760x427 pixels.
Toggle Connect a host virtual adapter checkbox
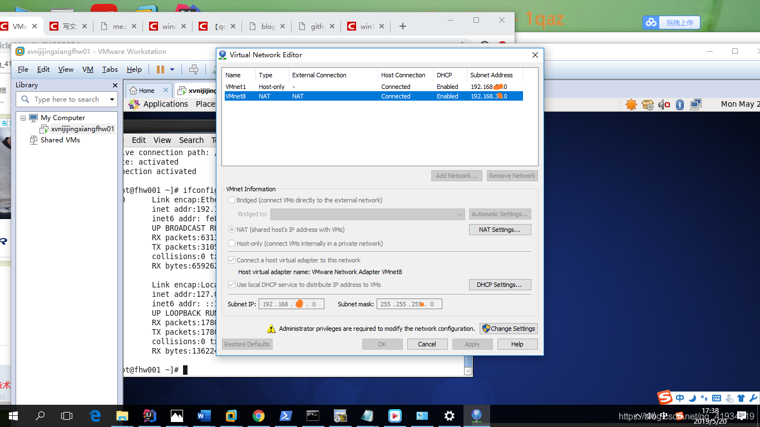232,260
